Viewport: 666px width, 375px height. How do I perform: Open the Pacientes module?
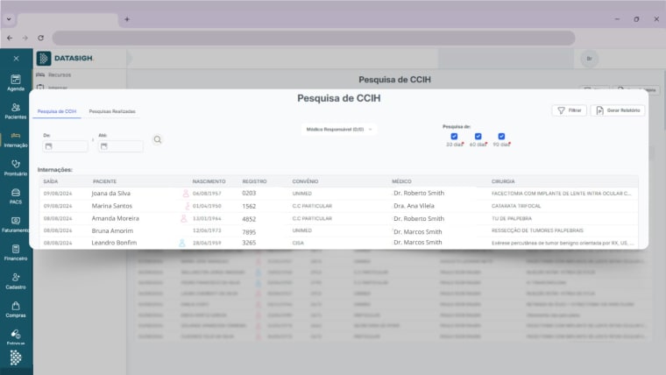pos(16,111)
